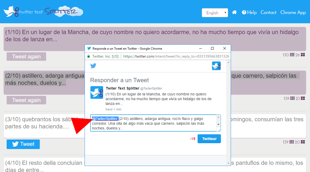
Task: Click the @TwiterSplitter handle in quoted tweet
Action: click(151, 89)
